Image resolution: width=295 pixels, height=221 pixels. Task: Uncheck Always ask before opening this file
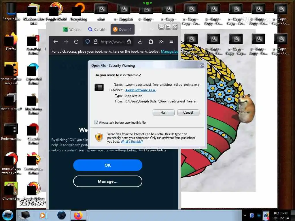click(96, 123)
